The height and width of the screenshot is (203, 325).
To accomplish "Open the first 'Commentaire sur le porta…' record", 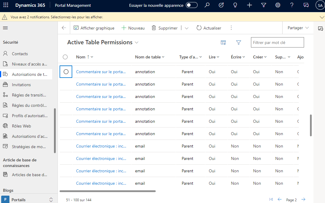I will coord(101,71).
